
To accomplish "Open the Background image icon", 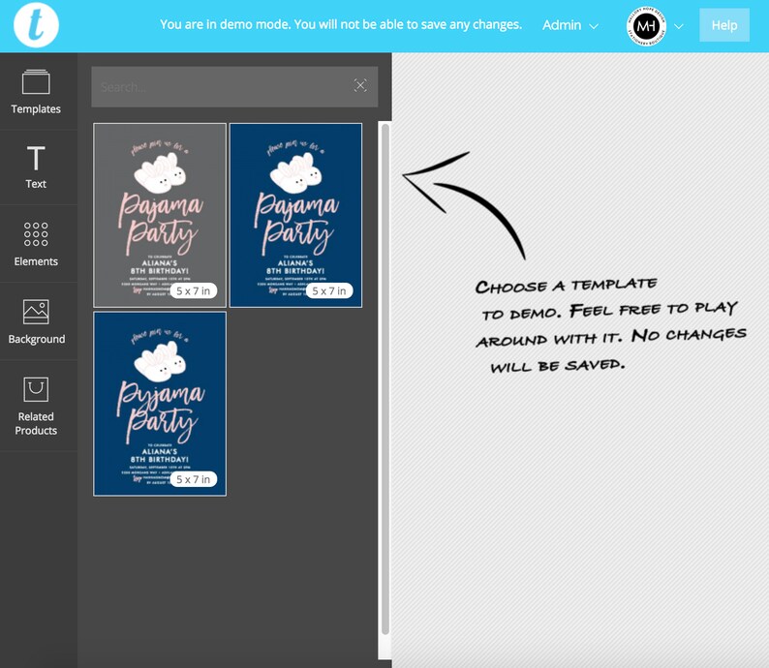I will click(x=36, y=312).
